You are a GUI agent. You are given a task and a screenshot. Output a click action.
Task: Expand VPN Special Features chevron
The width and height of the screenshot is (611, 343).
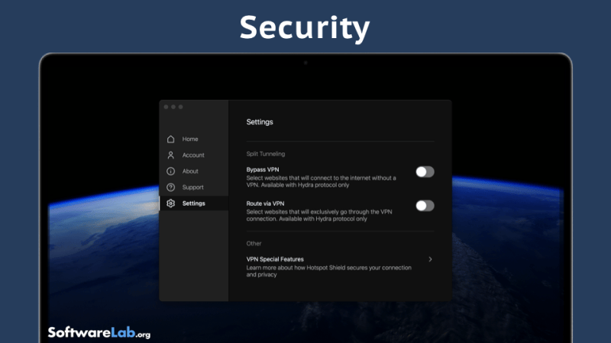coord(430,259)
